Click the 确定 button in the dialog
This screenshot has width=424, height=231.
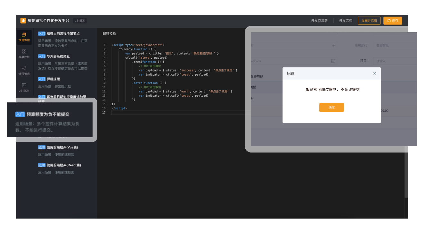point(331,108)
